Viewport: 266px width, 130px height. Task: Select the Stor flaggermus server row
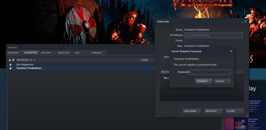point(81,64)
